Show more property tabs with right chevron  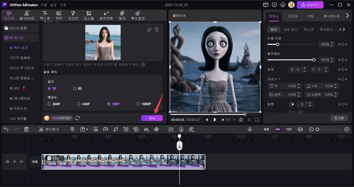347,16
